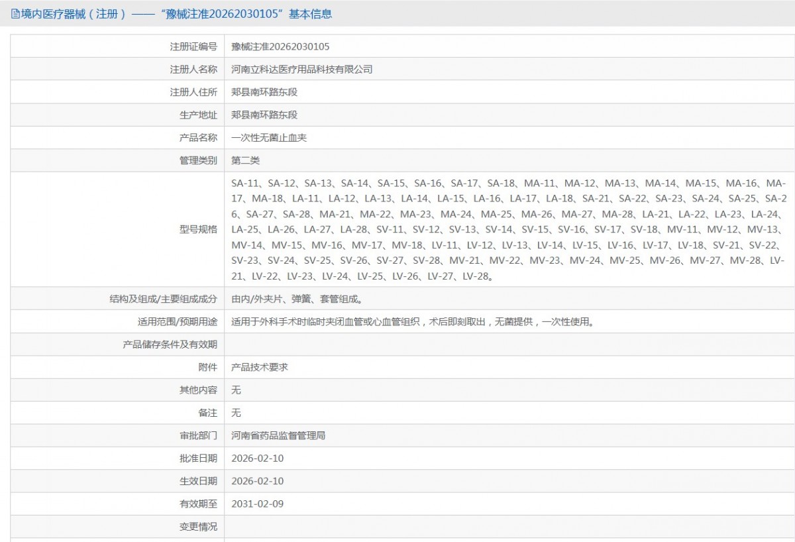Click the registration number value 豫械注准20262030105

[280, 46]
